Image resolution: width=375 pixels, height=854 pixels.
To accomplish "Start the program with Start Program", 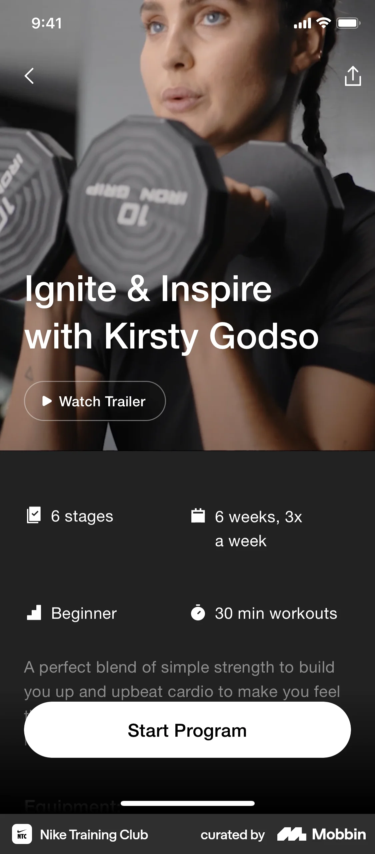I will click(x=187, y=730).
